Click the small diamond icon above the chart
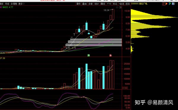 pos(117,7)
